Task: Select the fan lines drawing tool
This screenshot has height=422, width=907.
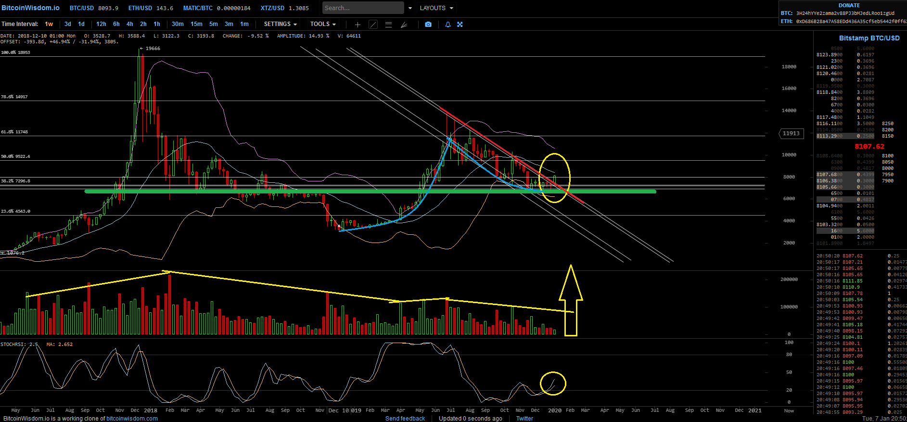Action: (x=404, y=25)
